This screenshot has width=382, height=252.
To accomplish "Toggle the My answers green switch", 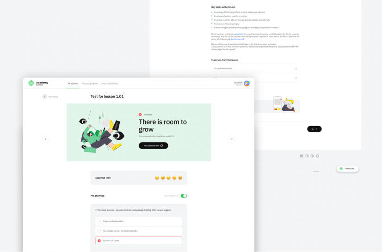I will click(x=184, y=196).
